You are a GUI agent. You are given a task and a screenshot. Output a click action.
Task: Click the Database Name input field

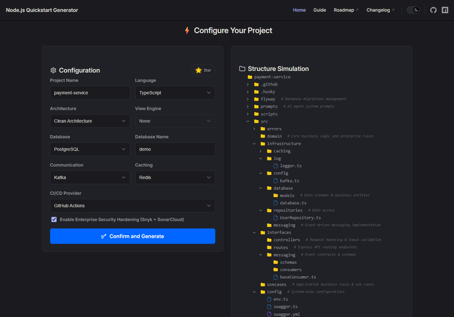tap(175, 149)
